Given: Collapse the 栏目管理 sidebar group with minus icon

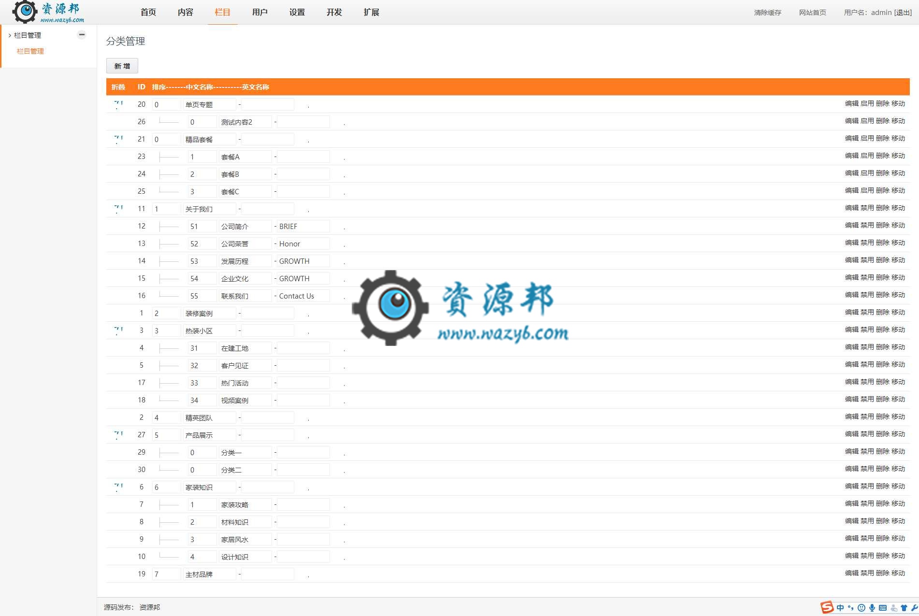Looking at the screenshot, I should (82, 35).
